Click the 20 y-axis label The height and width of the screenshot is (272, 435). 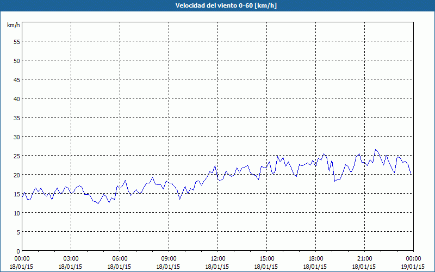point(17,175)
